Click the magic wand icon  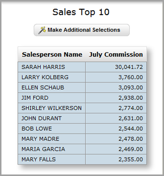coord(42,30)
